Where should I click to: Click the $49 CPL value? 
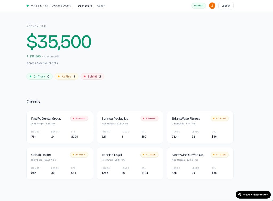(x=214, y=136)
